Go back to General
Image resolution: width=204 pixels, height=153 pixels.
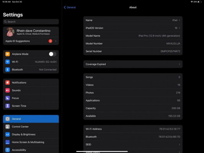(70, 7)
